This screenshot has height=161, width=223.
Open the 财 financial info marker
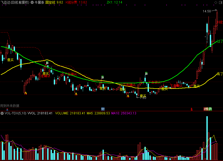(103, 109)
